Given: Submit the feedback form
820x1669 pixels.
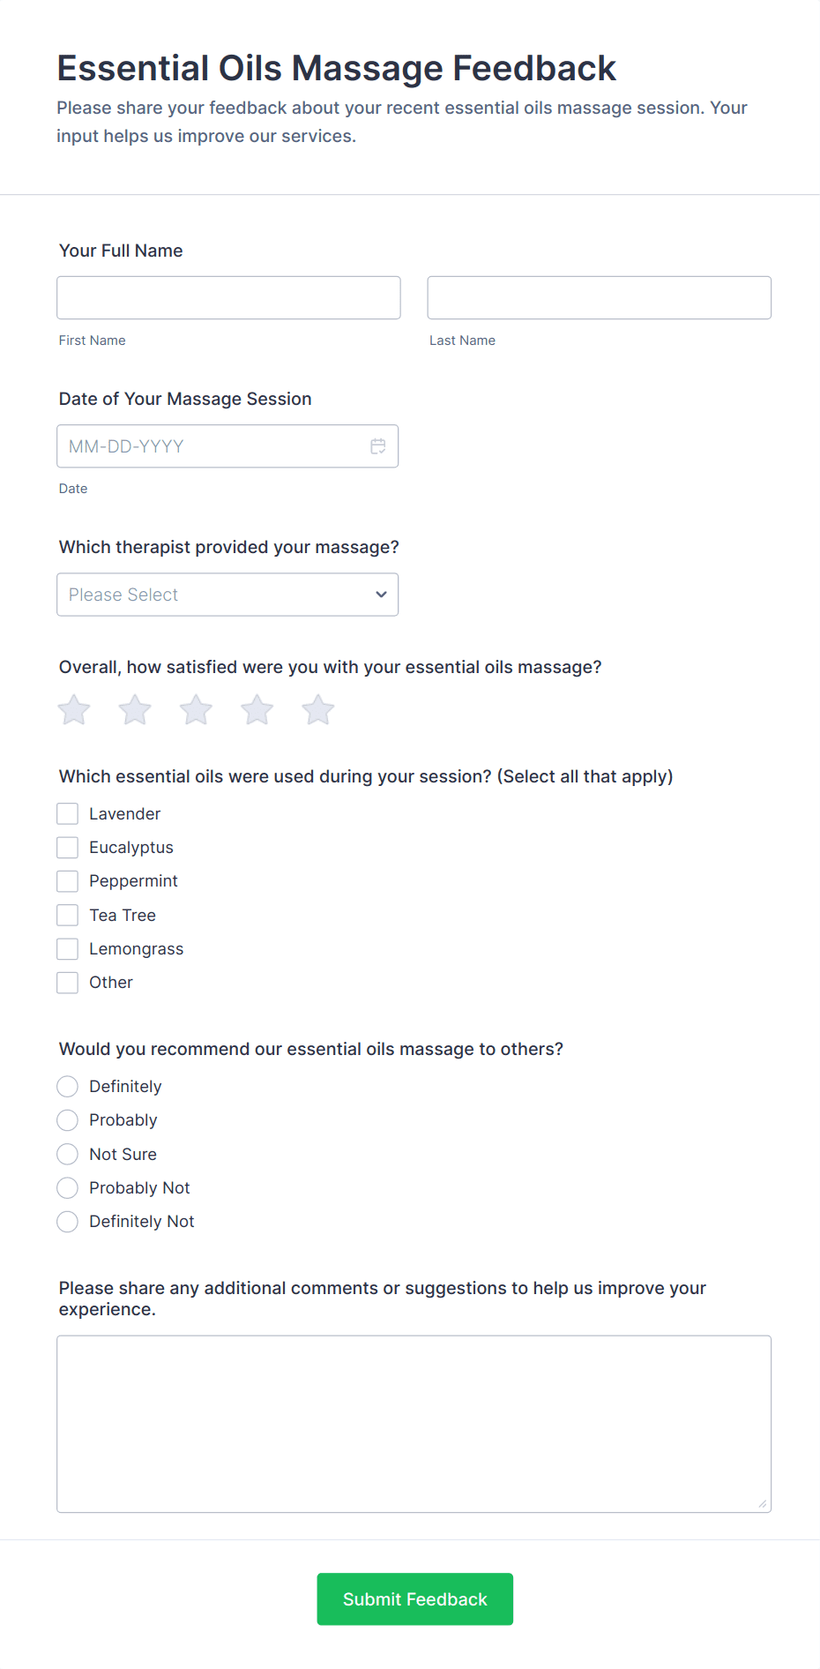Looking at the screenshot, I should [415, 1599].
